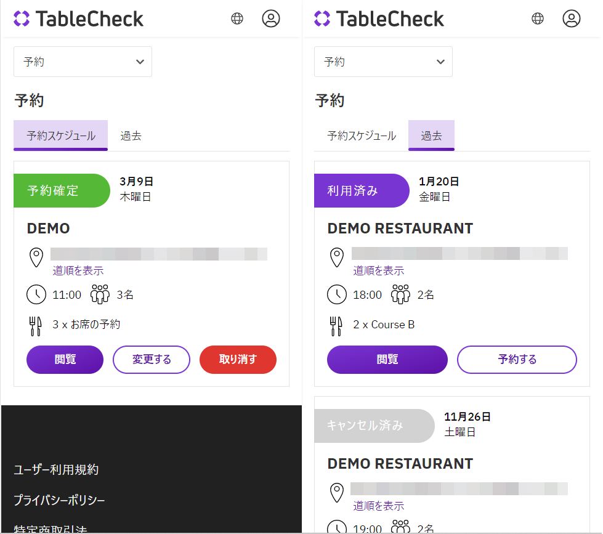The width and height of the screenshot is (603, 534).
Task: Click the 変更する button on the confirmed reservation
Action: pos(151,360)
